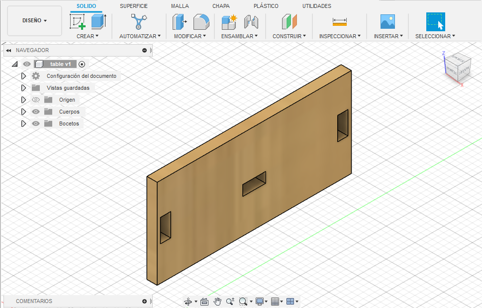Screen dimensions: 482x308
Task: Switch to the MALLA tab
Action: pyautogui.click(x=180, y=6)
